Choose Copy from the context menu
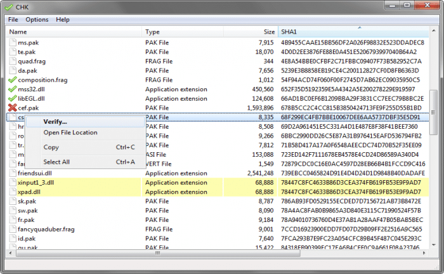The width and height of the screenshot is (444, 274). [51, 147]
